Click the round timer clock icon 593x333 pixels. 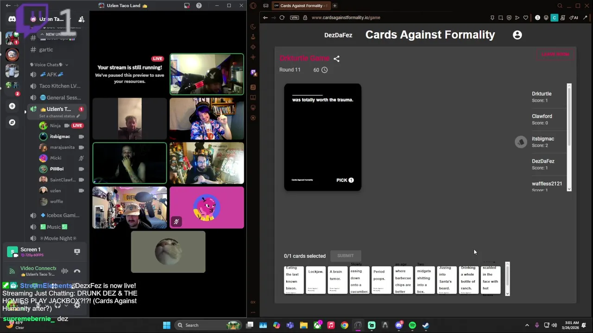pyautogui.click(x=324, y=70)
